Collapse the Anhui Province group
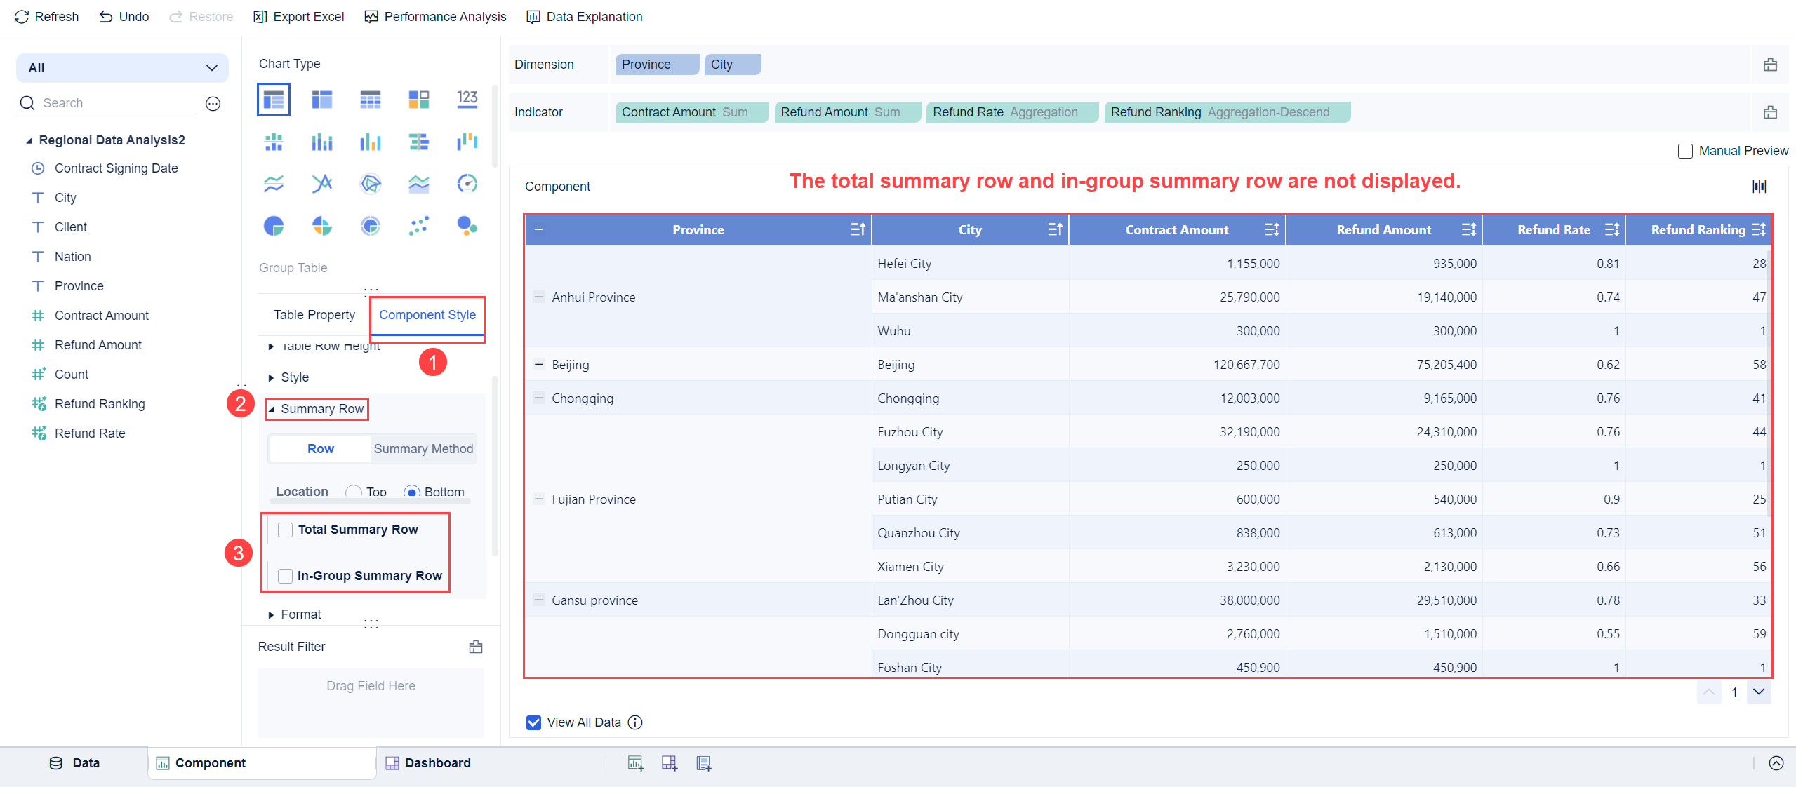 [539, 297]
